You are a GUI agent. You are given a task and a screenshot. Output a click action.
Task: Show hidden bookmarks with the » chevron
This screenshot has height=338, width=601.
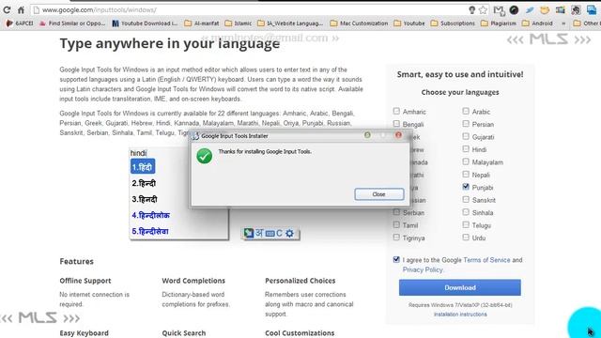pos(563,23)
